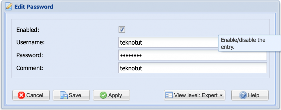Focus the Username field containing teknotut
This screenshot has width=281, height=110.
[x=167, y=43]
